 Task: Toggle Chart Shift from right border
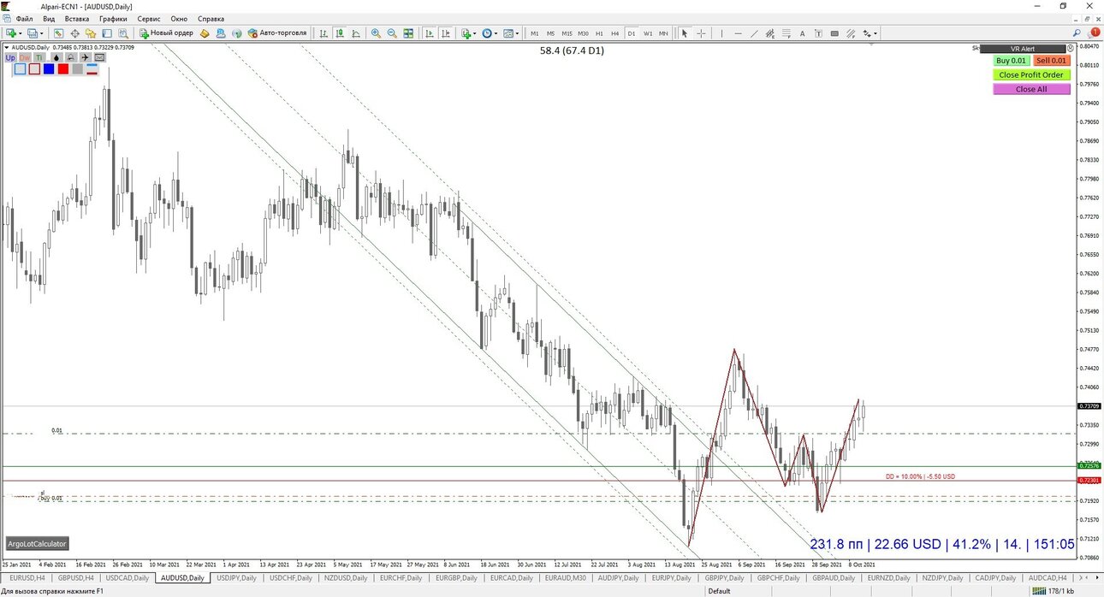click(x=446, y=33)
